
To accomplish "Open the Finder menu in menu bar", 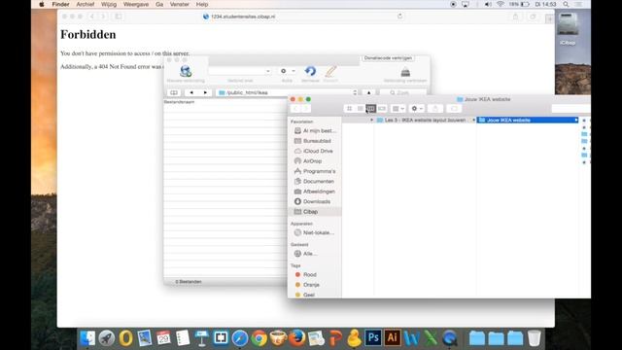I will coord(60,4).
